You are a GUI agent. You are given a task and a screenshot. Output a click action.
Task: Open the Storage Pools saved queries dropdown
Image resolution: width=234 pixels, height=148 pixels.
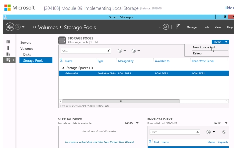coord(136,51)
